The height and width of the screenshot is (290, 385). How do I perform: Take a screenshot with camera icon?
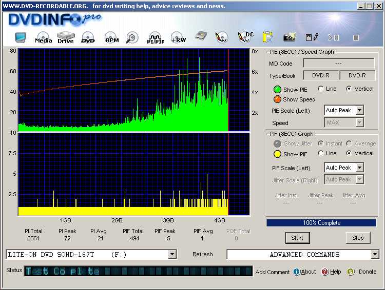tap(290, 37)
